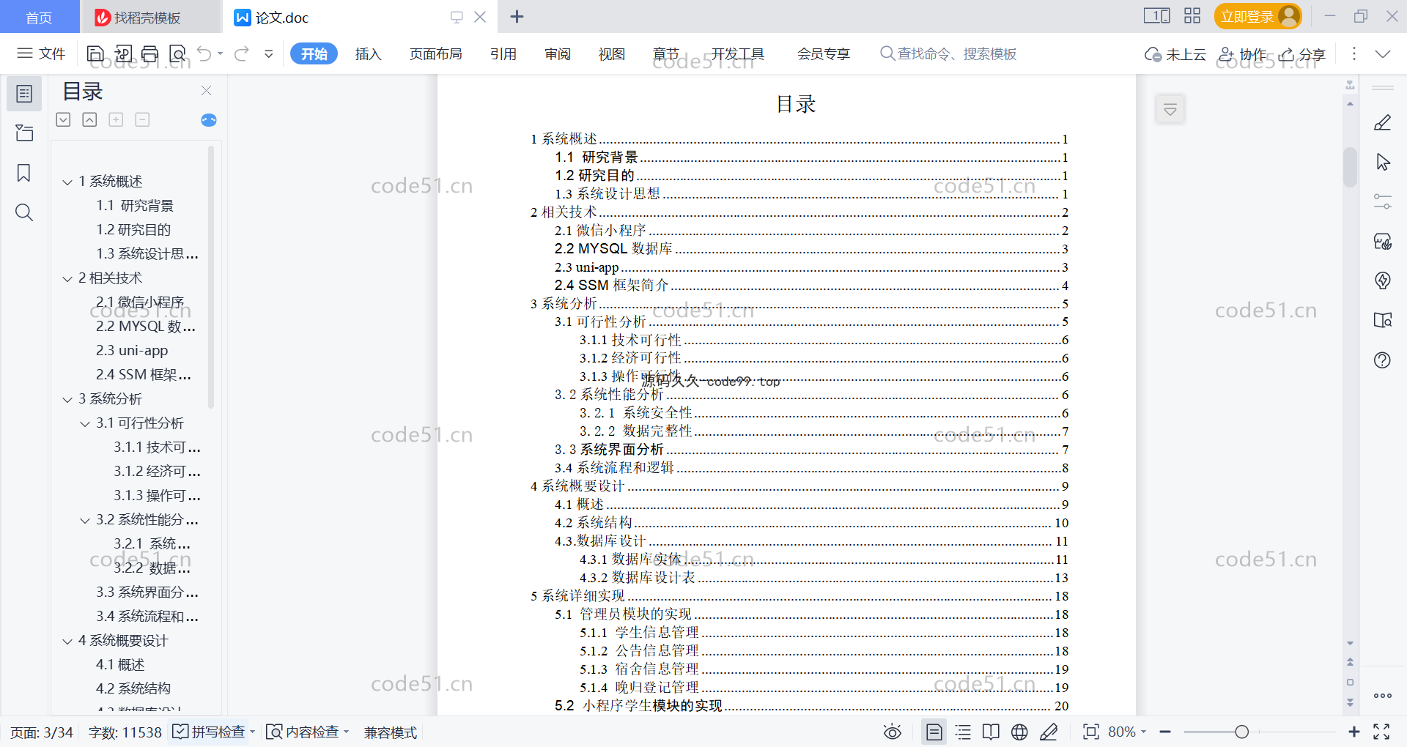
Task: Click the Redo arrow
Action: (x=242, y=53)
